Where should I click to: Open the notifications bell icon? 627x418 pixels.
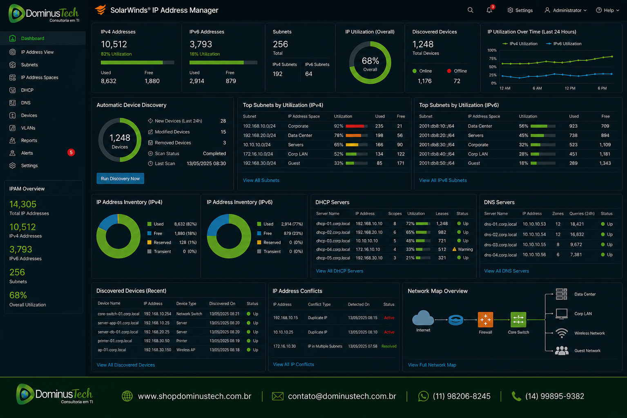click(489, 10)
